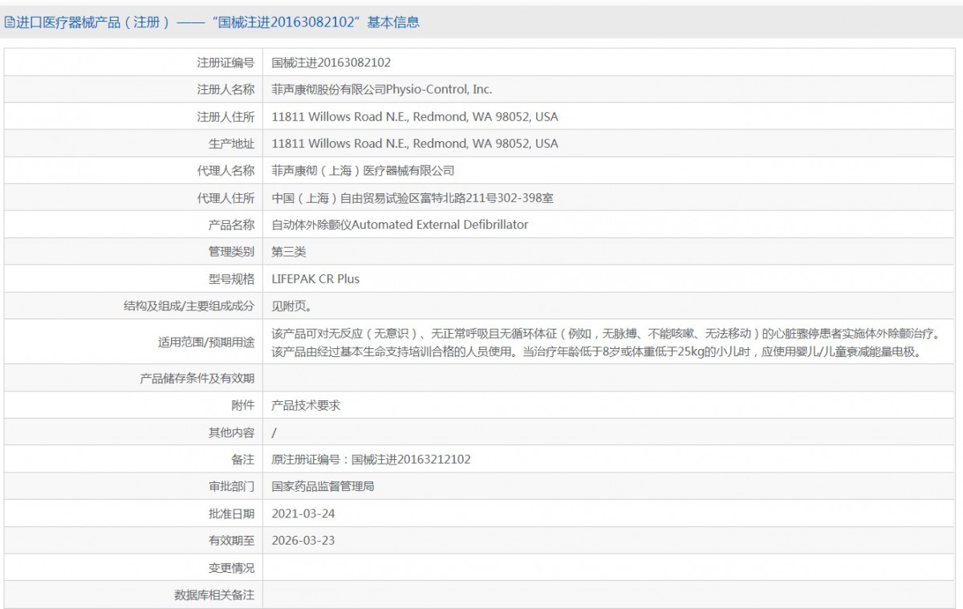Click the attachment value 产品技术要求
963x609 pixels.
307,405
